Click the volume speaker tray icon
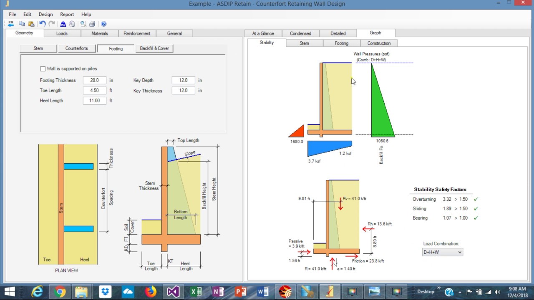The width and height of the screenshot is (534, 300). click(497, 292)
